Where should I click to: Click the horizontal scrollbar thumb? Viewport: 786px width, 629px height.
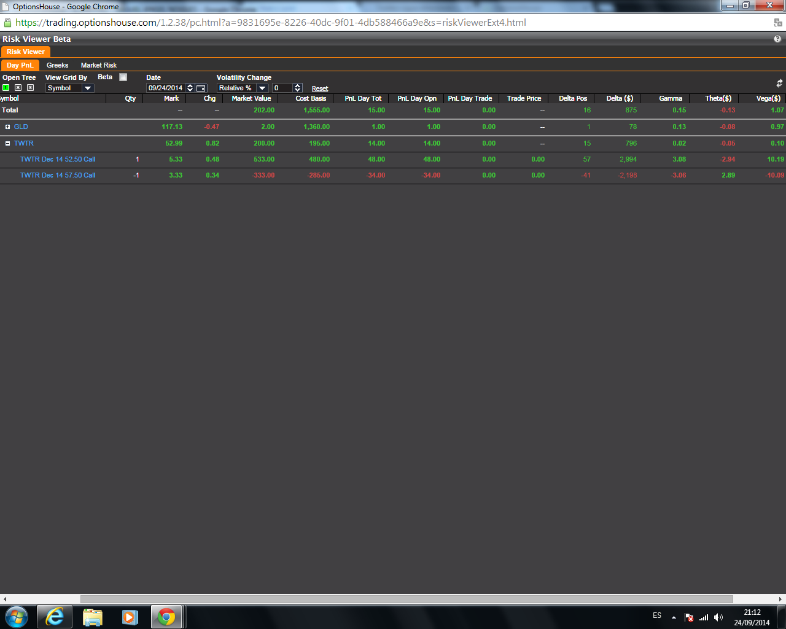pos(407,599)
